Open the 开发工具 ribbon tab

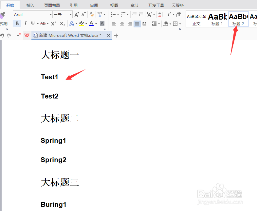point(156,6)
